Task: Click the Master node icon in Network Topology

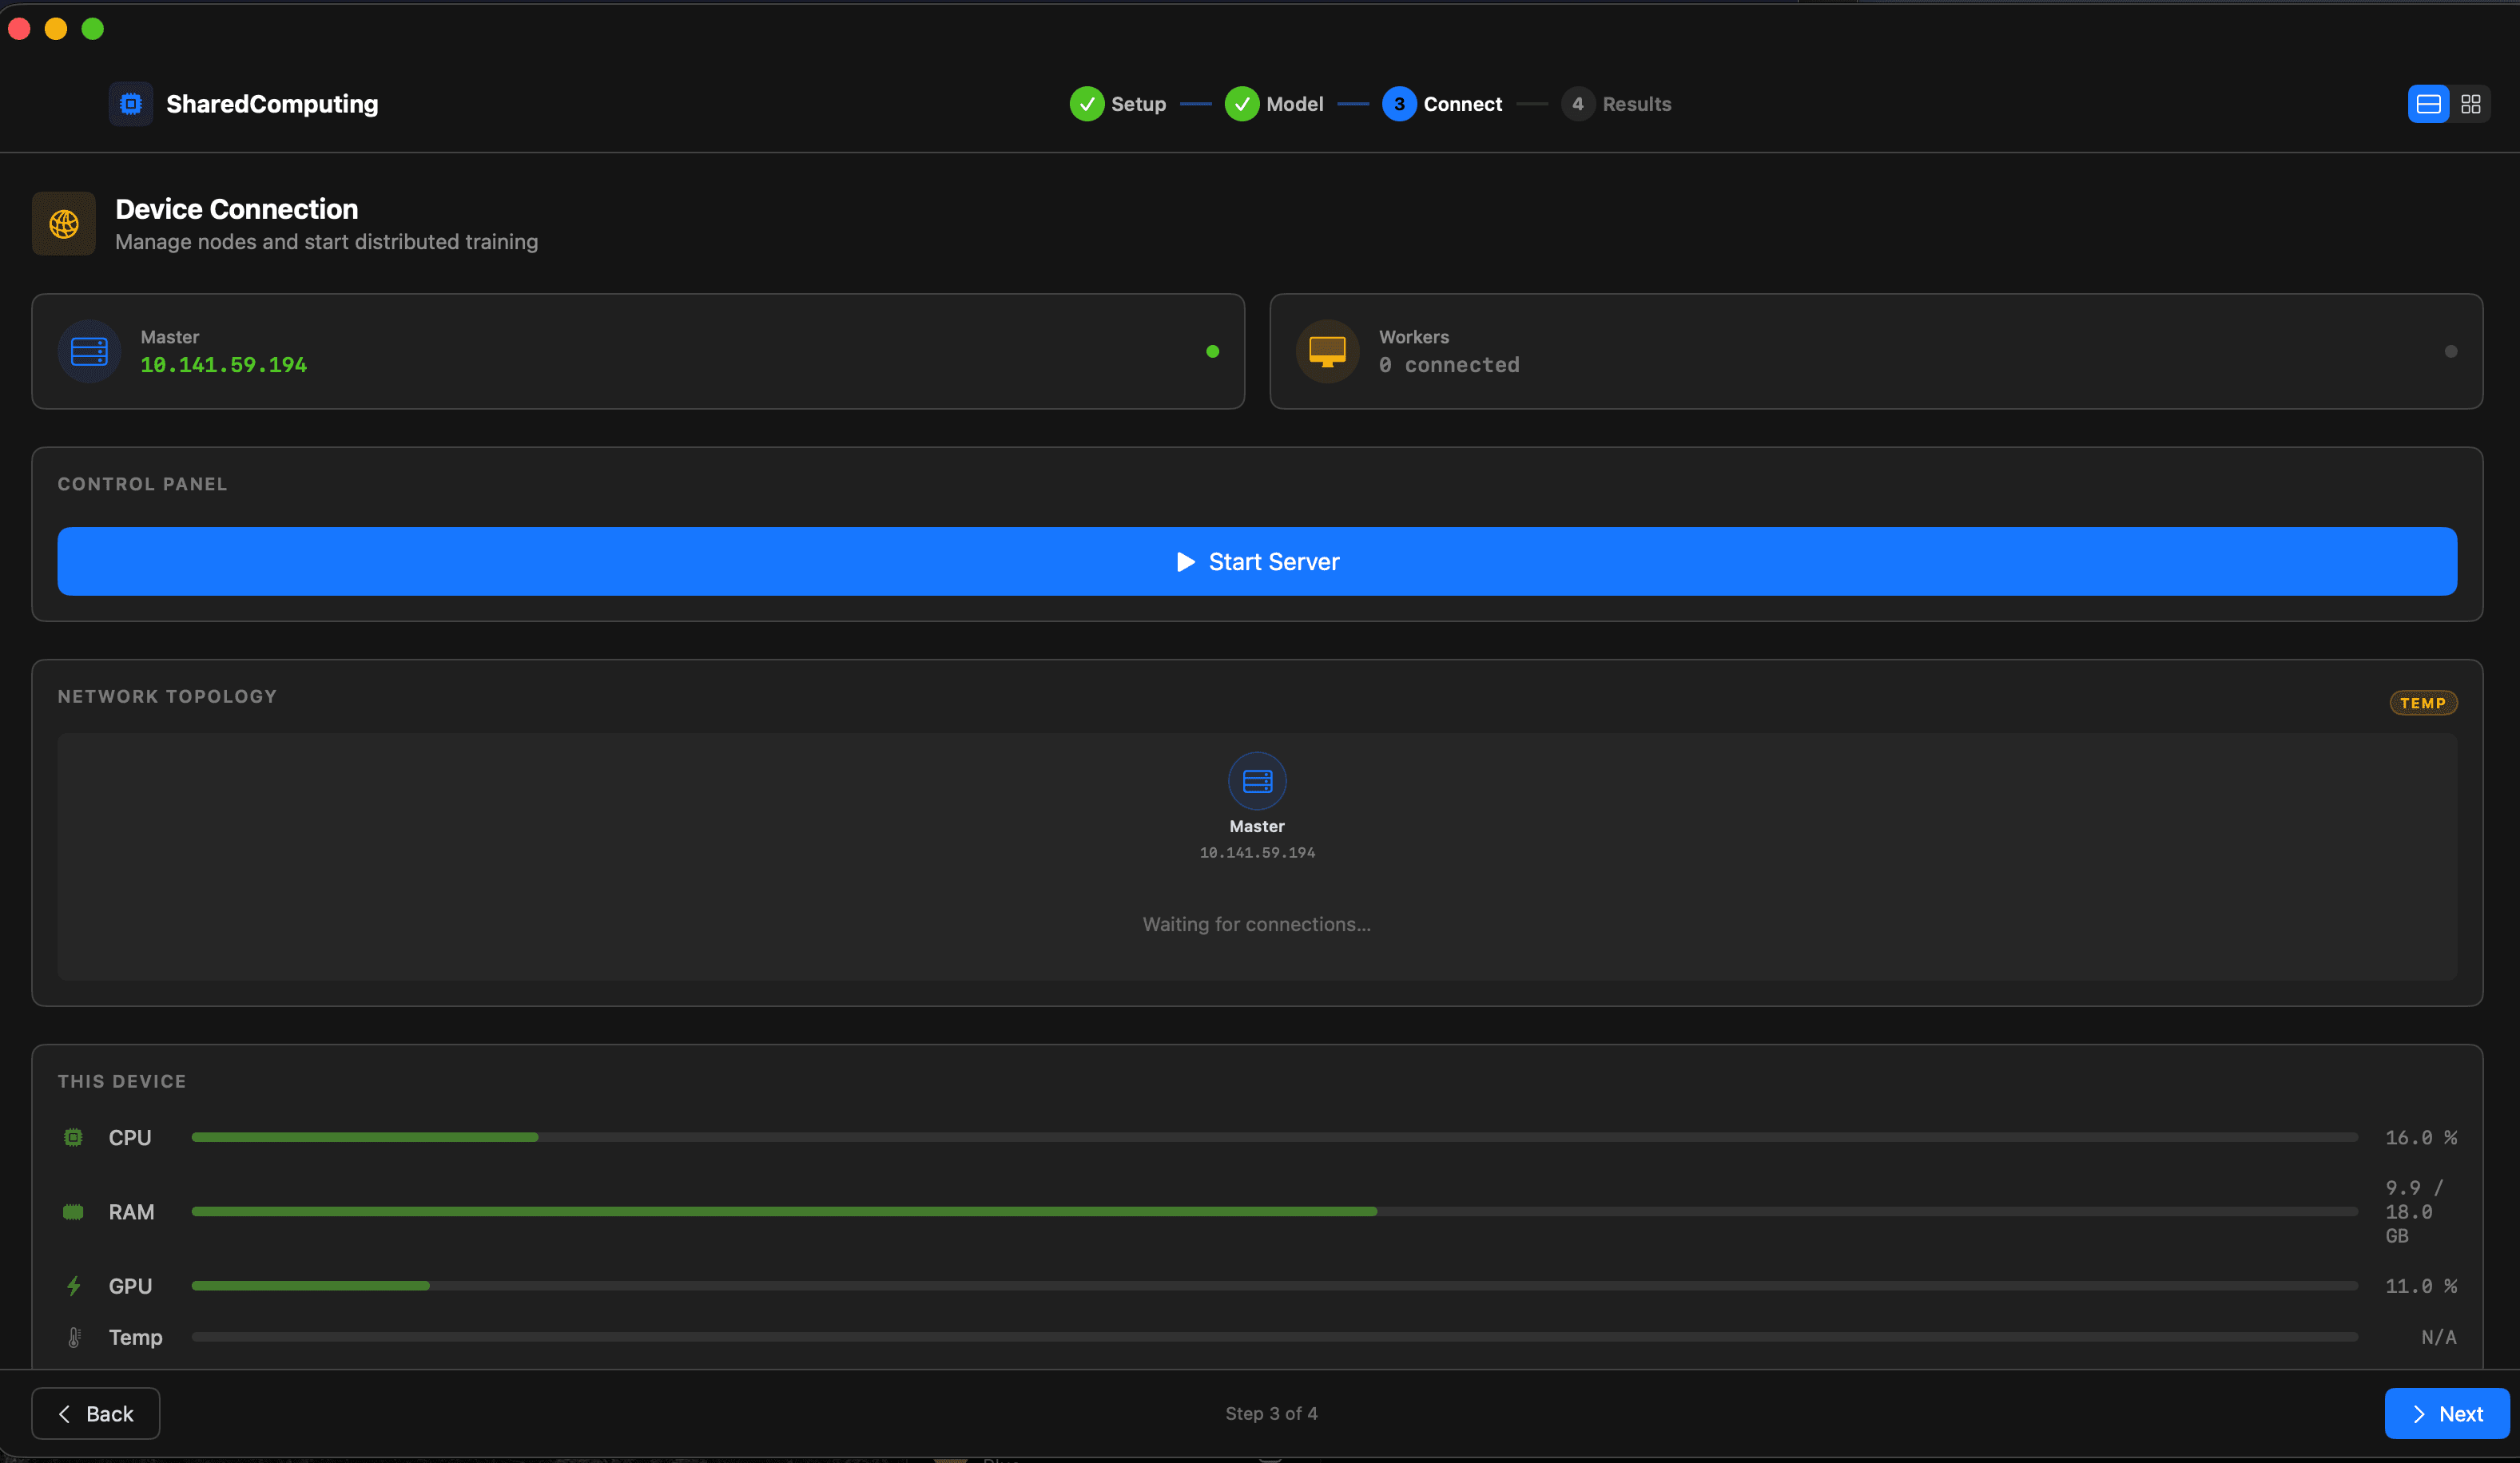Action: click(1257, 780)
